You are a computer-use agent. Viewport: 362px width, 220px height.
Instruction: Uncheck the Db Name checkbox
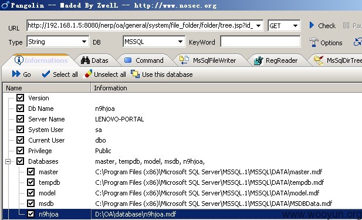point(20,109)
